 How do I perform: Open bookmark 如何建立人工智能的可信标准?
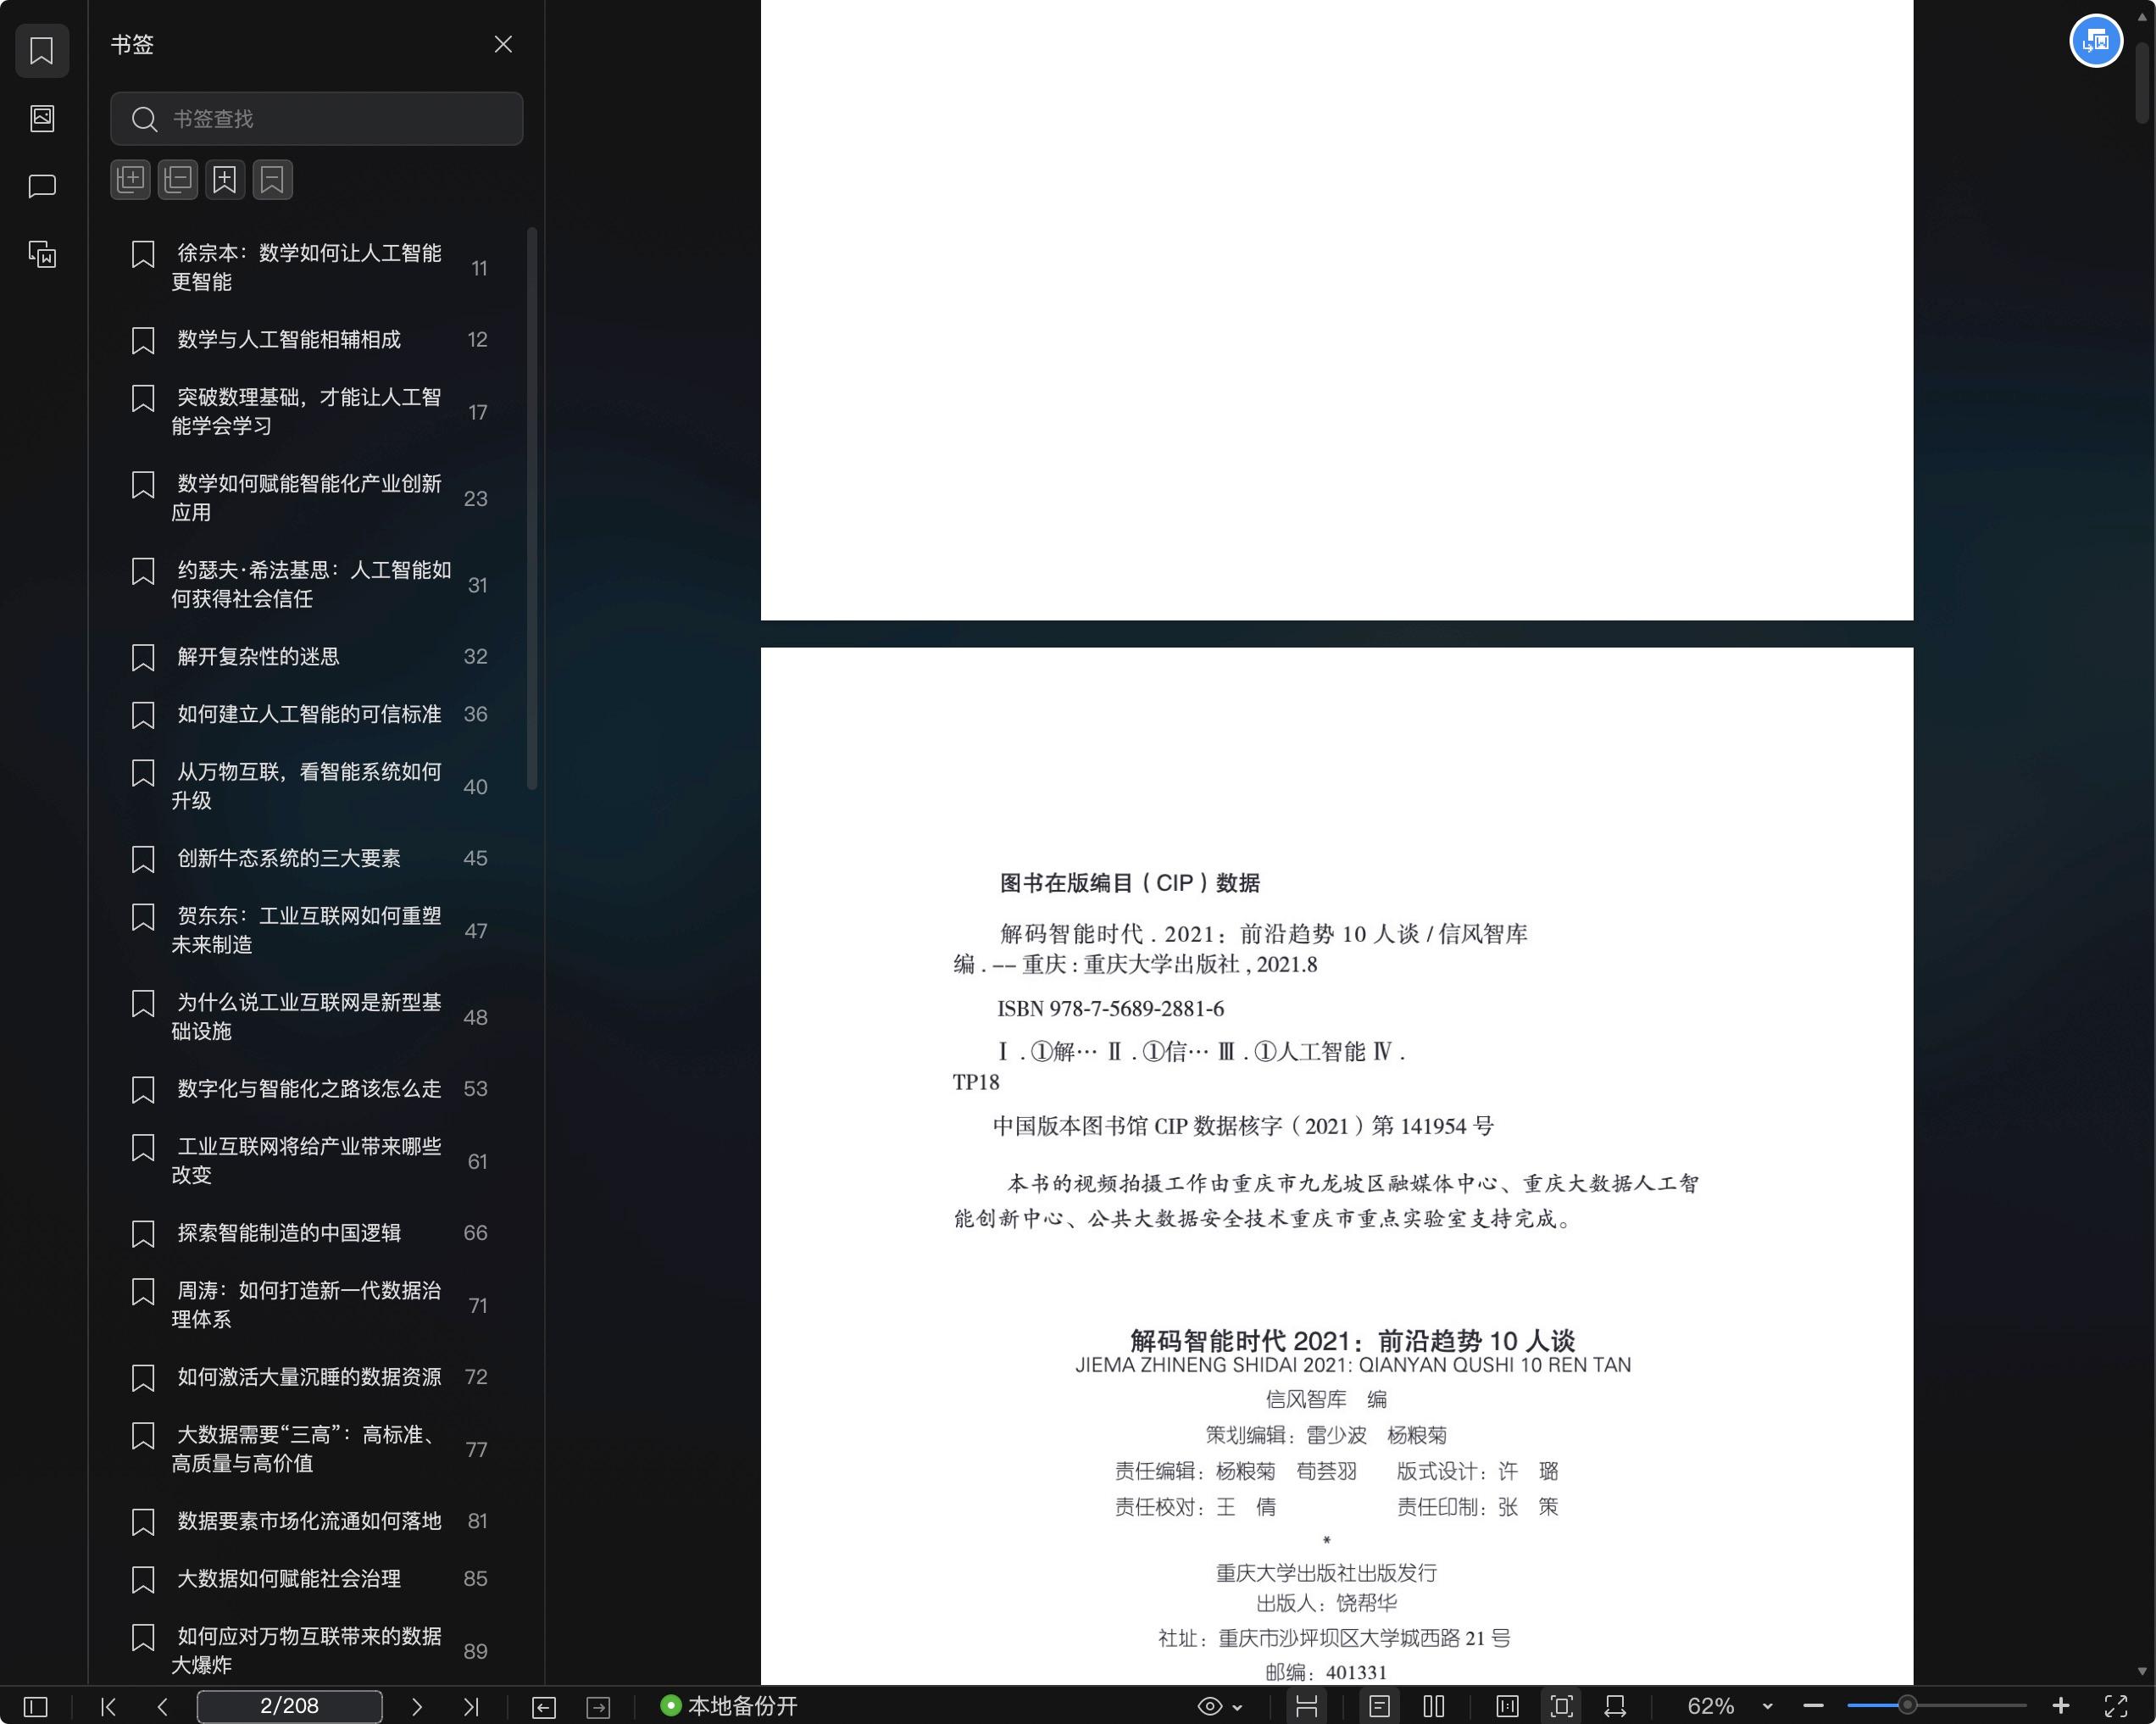coord(310,714)
